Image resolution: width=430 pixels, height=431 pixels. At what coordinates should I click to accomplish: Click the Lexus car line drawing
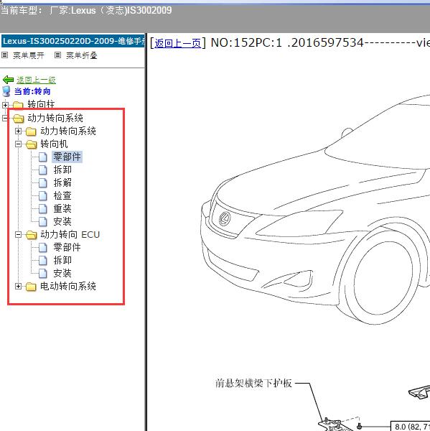click(x=315, y=209)
